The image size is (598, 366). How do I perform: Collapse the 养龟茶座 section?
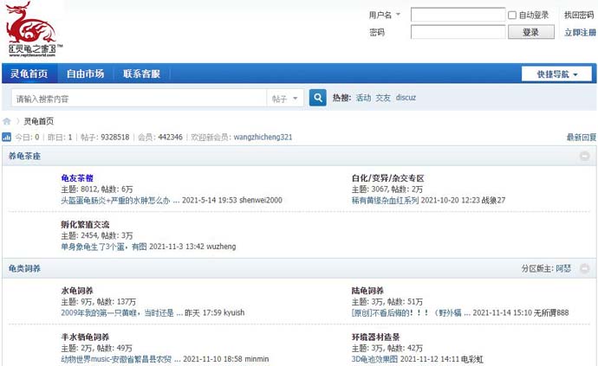[584, 157]
